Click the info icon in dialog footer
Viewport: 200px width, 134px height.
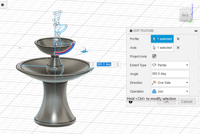pos(131,102)
